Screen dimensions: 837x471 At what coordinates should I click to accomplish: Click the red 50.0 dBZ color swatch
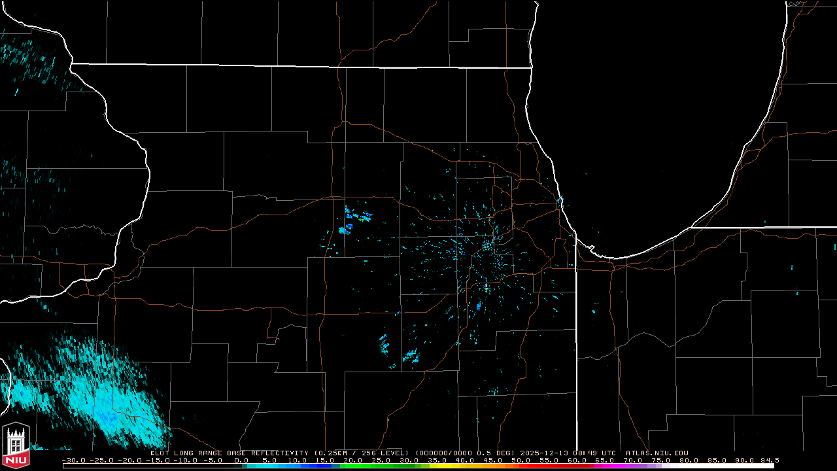click(x=521, y=466)
